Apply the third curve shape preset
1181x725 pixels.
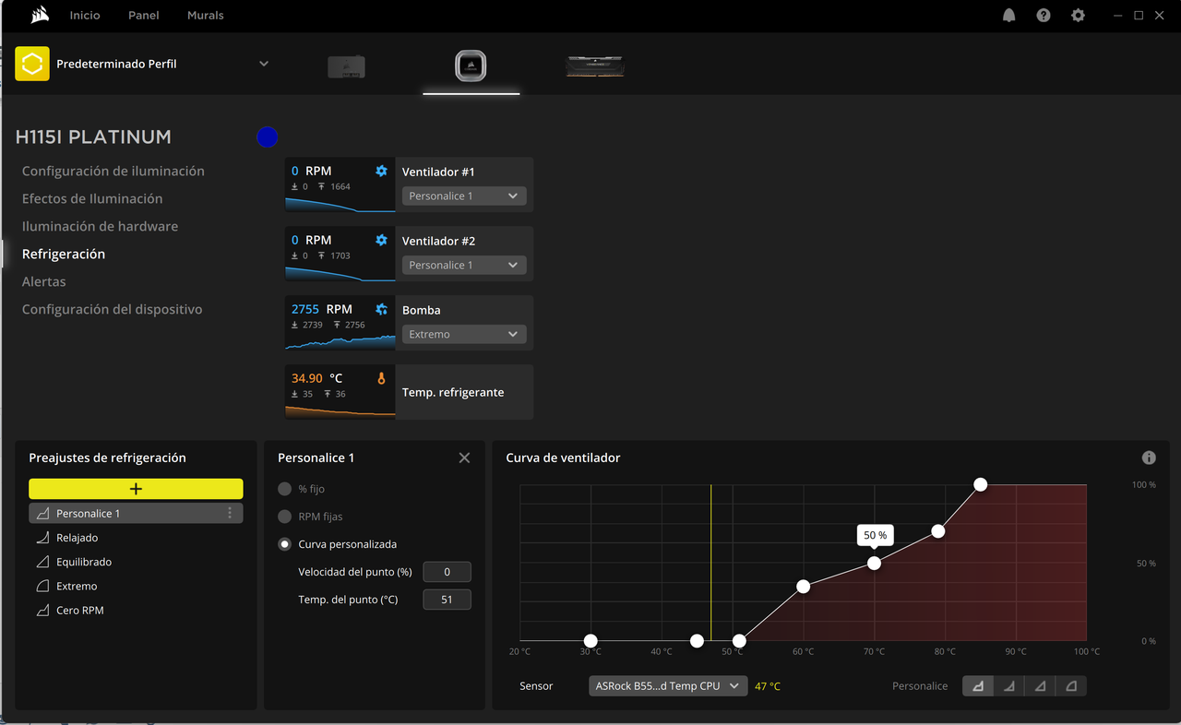(1040, 686)
